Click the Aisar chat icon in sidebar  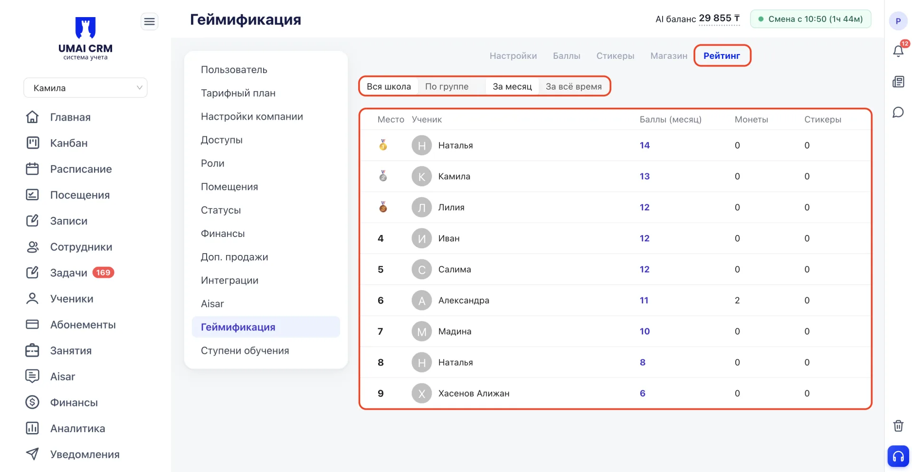tap(32, 376)
